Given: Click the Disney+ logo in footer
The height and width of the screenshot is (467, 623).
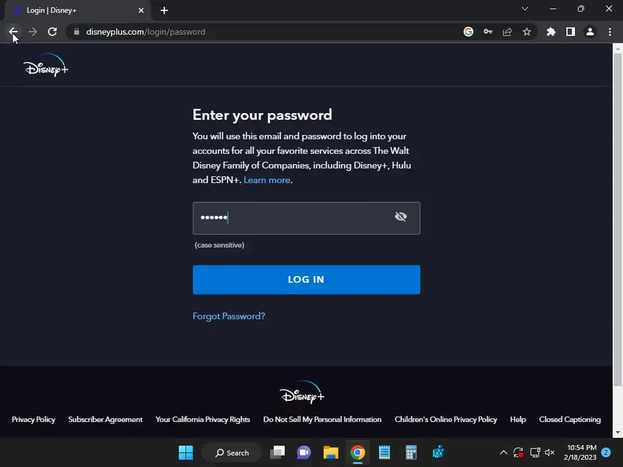Looking at the screenshot, I should 302,392.
